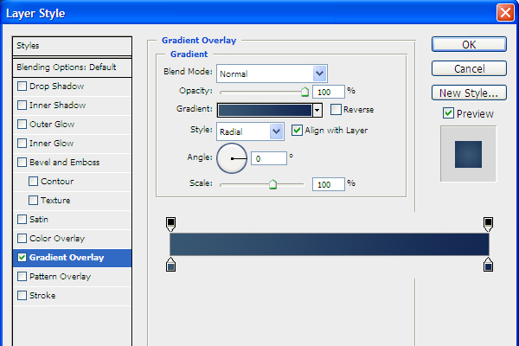Click the left opacity stop above gradient bar
Viewport: 519px width, 346px height.
(x=170, y=224)
